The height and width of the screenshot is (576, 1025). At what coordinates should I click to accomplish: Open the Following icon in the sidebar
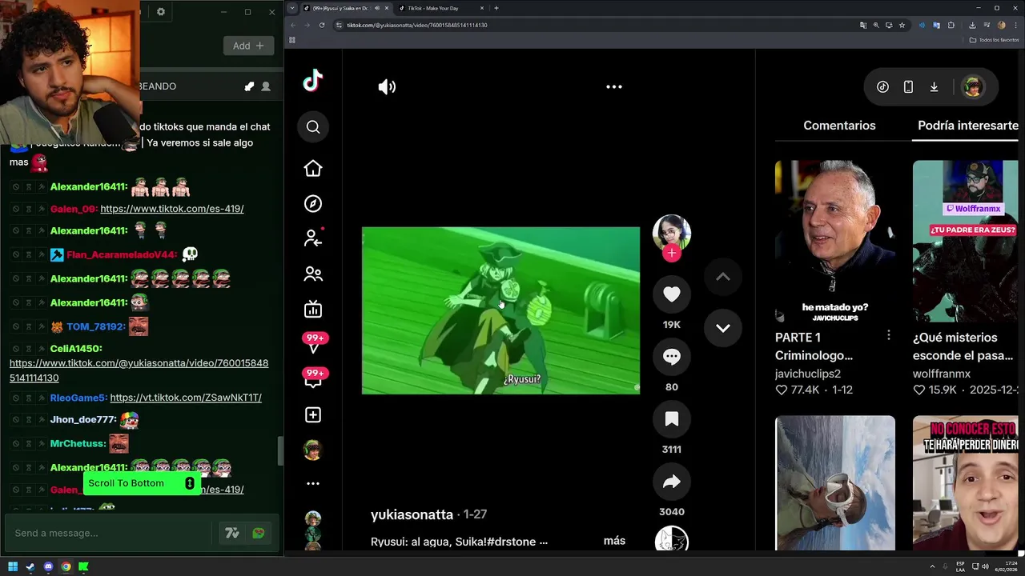click(313, 238)
